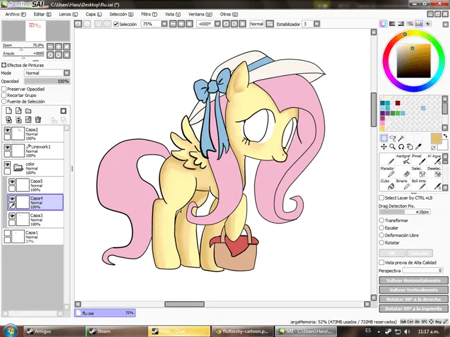Create a new linework layer
Screen dimensions: 450x337
pos(19,111)
